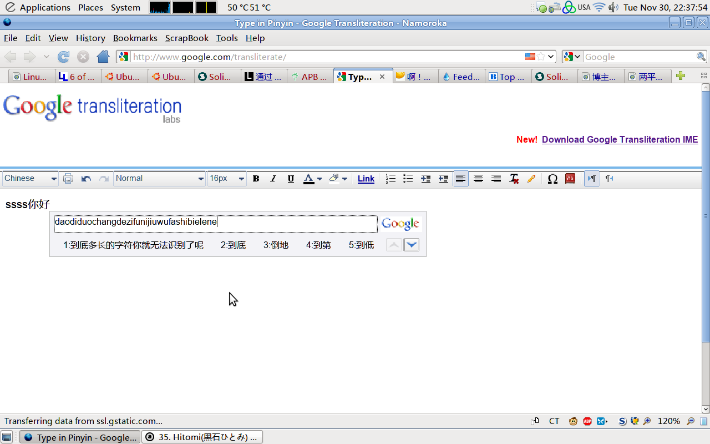The width and height of the screenshot is (710, 444).
Task: Open the highlight color picker
Action: (337, 179)
